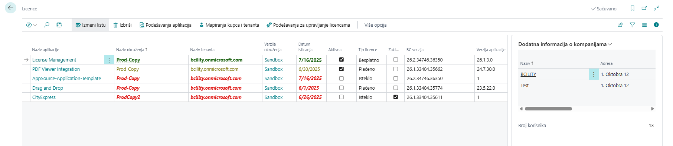
Task: Sort by Naziv aplikacije column header
Action: (x=46, y=50)
